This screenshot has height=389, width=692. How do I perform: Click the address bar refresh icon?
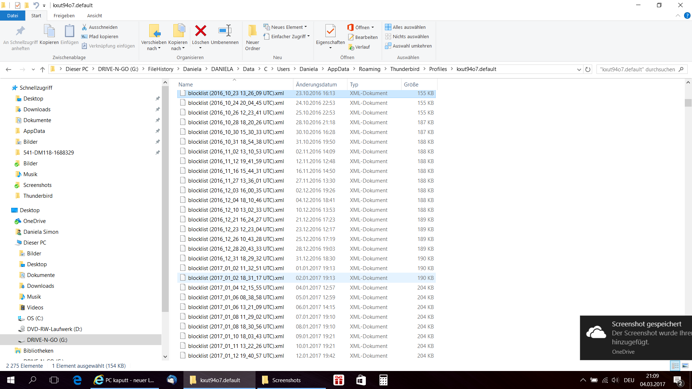coord(588,70)
